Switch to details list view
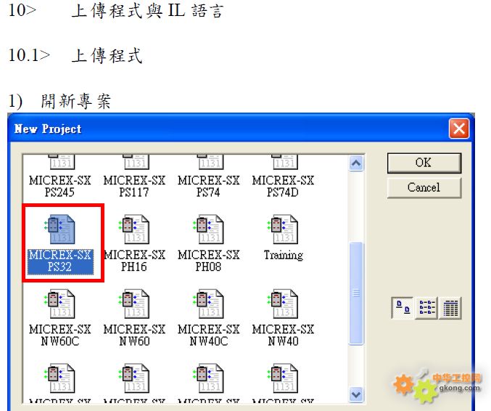 pos(450,308)
